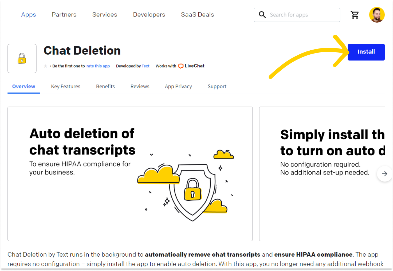The height and width of the screenshot is (271, 393).
Task: Click the 'Works with' label
Action: [166, 66]
